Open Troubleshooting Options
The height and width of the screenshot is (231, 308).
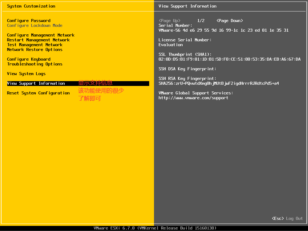[x=35, y=64]
